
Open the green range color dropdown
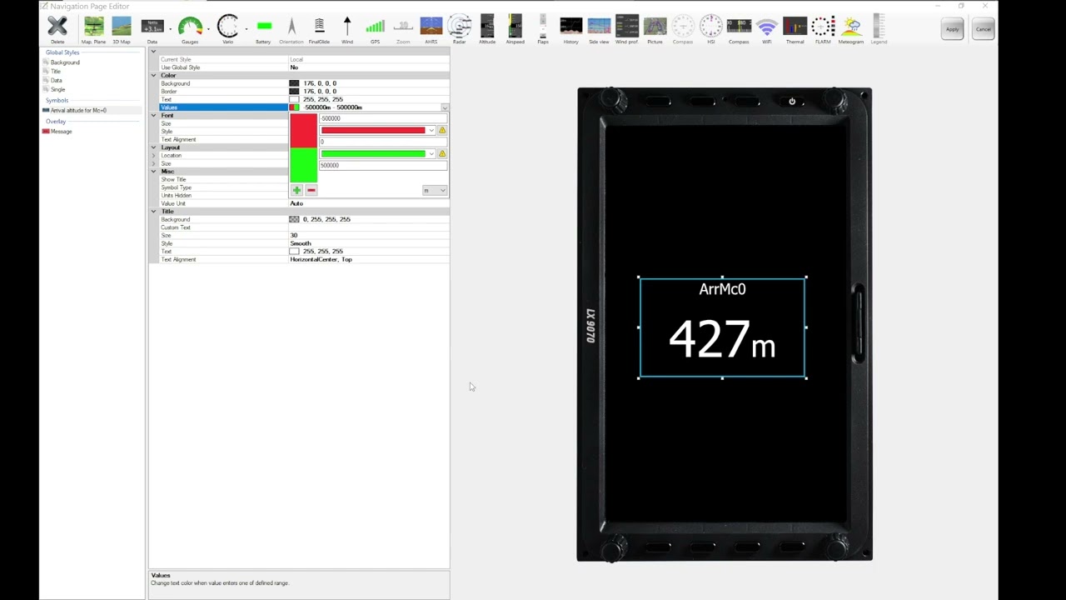click(x=431, y=153)
